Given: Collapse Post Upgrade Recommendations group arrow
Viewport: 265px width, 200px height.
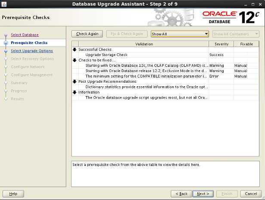Looking at the screenshot, I should [74, 81].
